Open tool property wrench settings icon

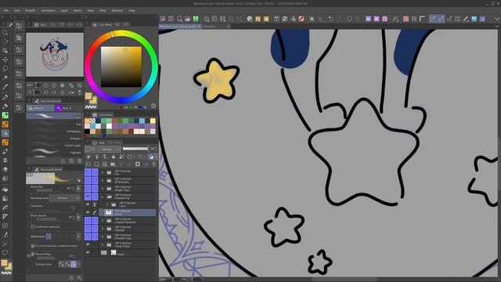tap(79, 278)
